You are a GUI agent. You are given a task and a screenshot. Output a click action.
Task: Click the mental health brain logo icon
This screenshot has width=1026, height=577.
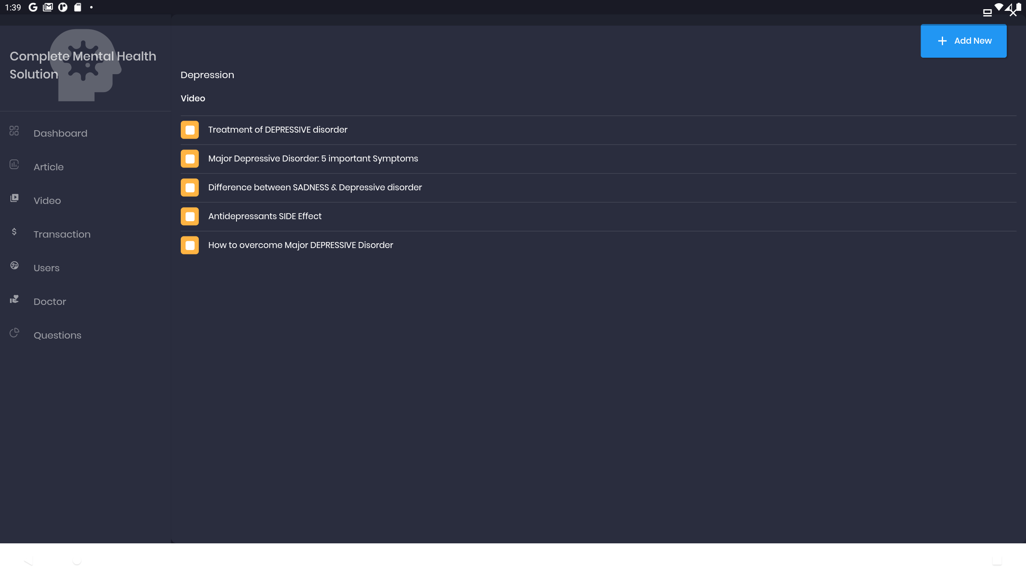[86, 65]
